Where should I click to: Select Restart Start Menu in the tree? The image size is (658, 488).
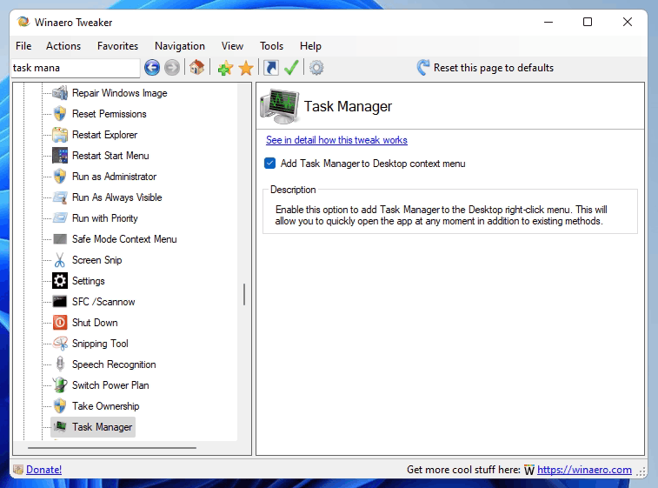tap(110, 156)
